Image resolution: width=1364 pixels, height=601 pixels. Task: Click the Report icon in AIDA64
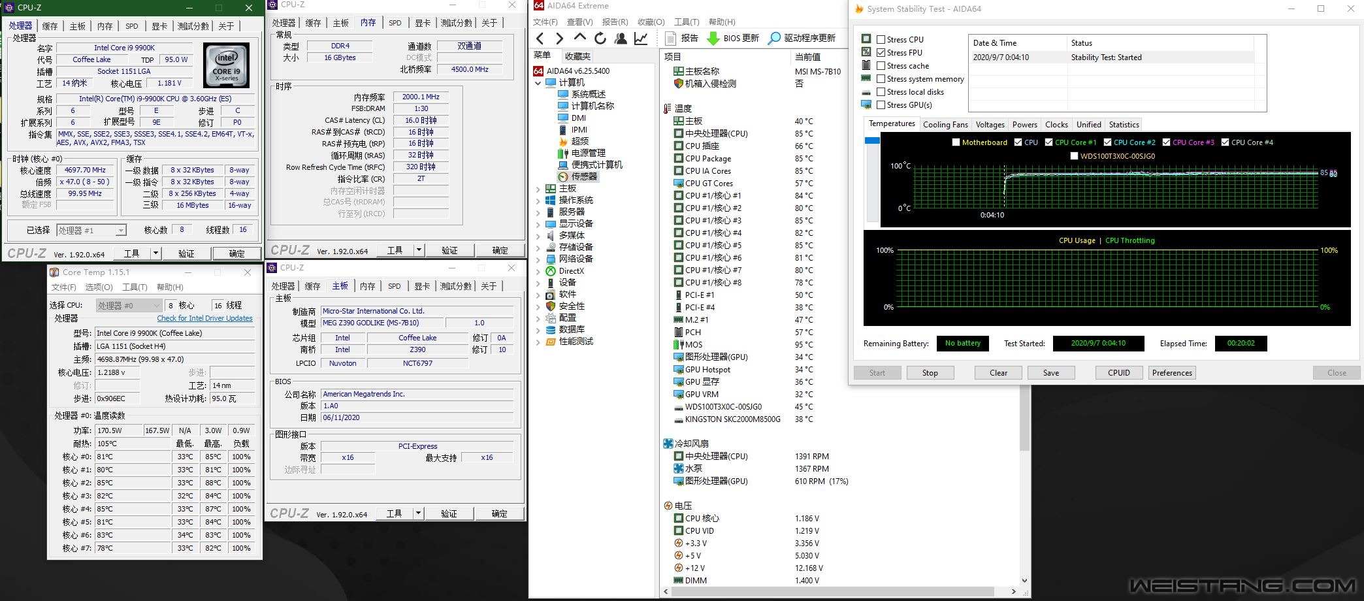click(671, 39)
